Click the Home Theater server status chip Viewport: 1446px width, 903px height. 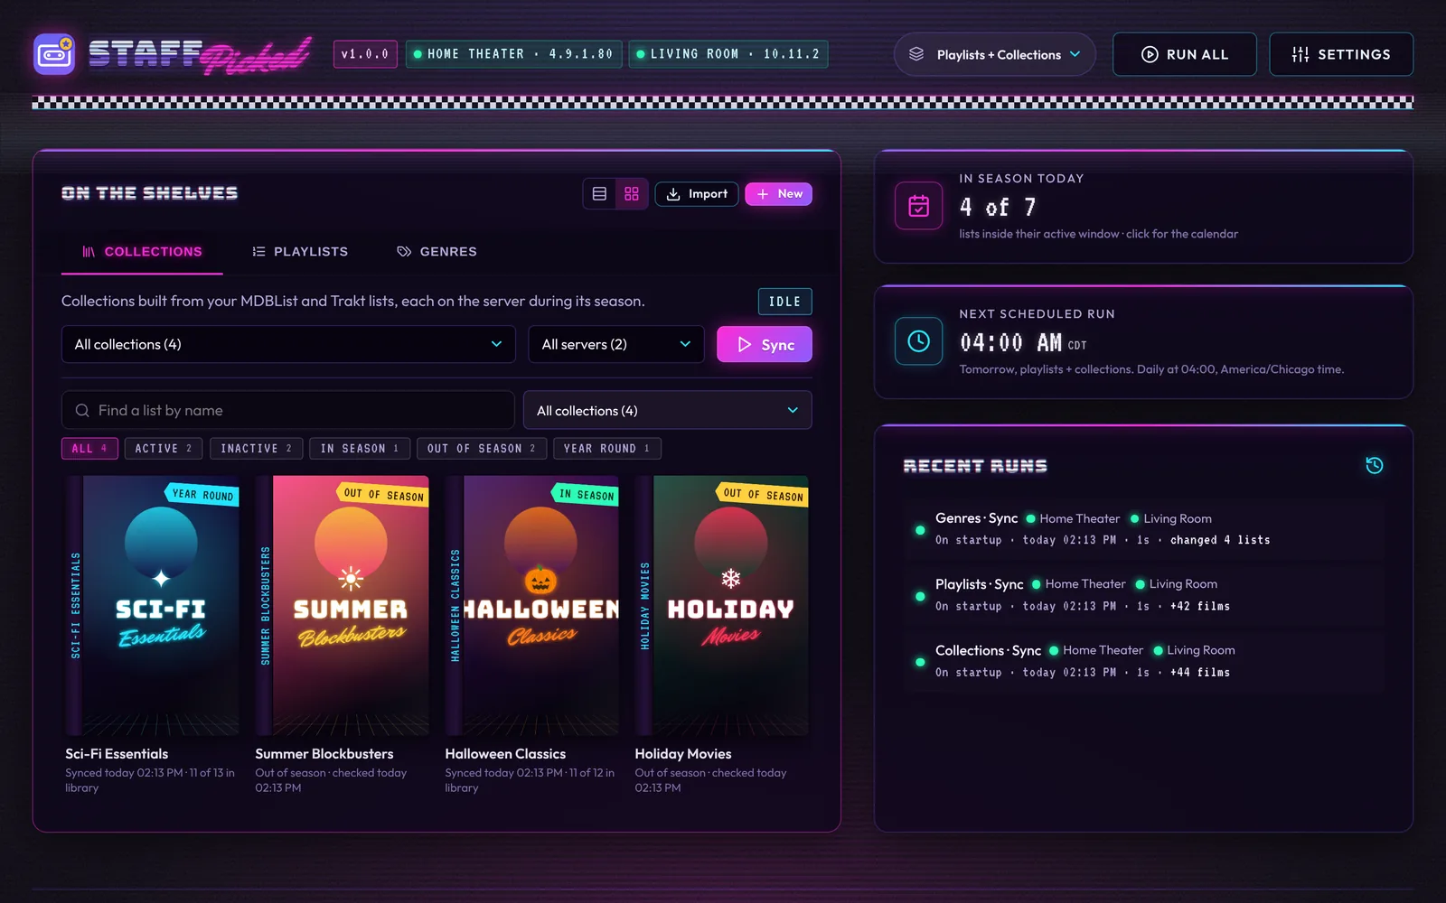click(513, 54)
